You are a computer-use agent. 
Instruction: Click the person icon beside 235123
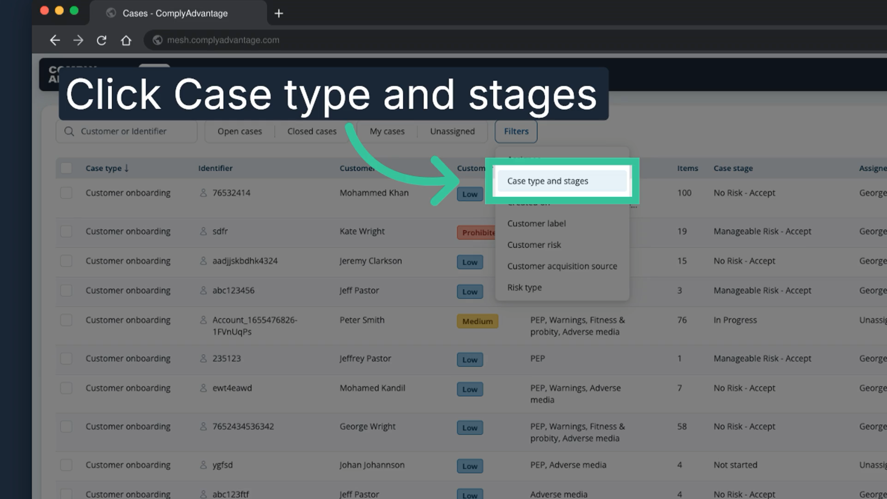click(203, 358)
